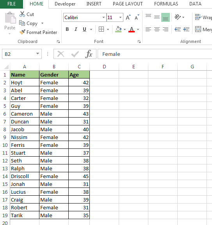Screen dimensions: 212x225
Task: Toggle Bold formatting
Action: click(x=67, y=29)
